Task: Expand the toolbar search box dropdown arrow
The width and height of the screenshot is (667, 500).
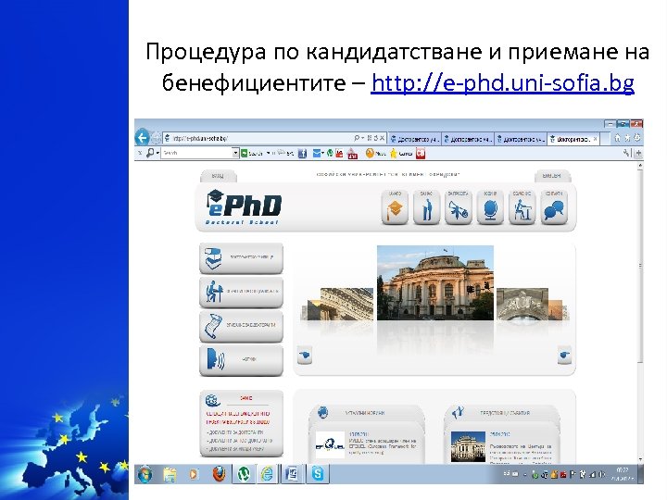Action: coord(235,153)
